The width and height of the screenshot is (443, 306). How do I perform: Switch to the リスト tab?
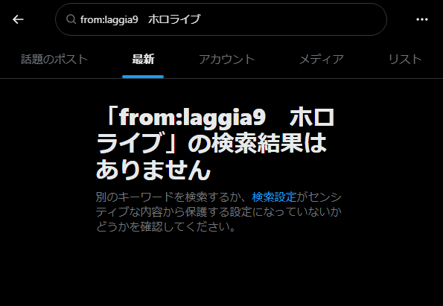[405, 60]
